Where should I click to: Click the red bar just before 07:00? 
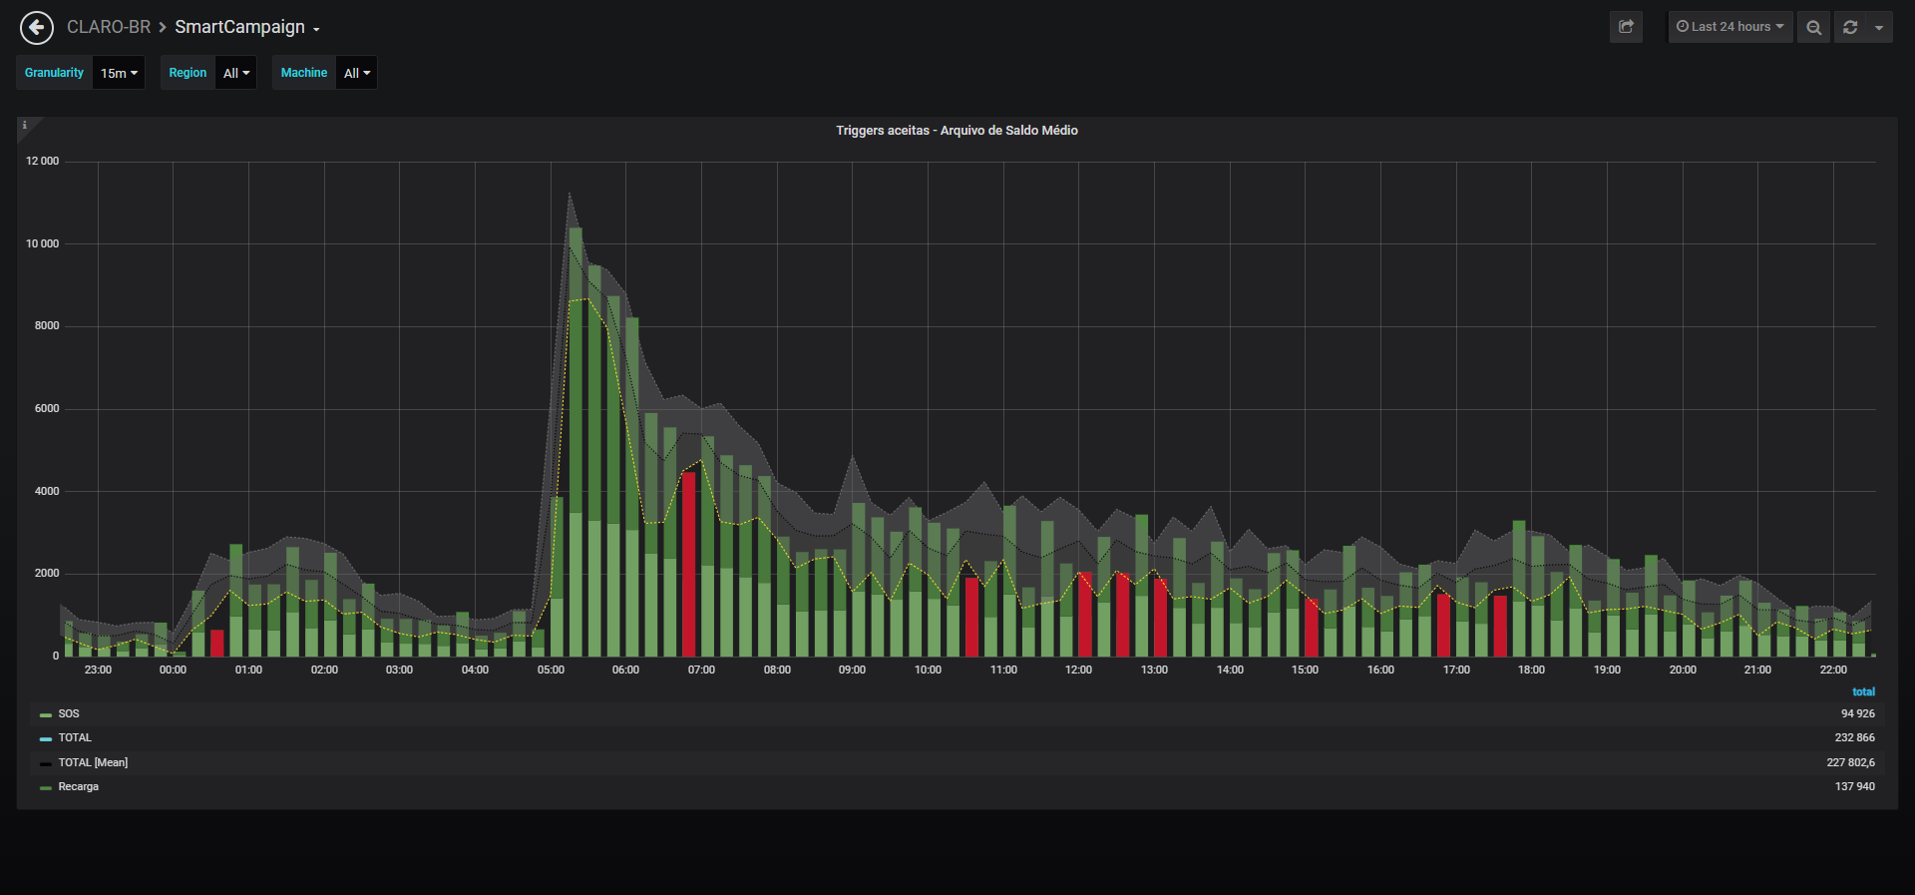click(x=689, y=564)
